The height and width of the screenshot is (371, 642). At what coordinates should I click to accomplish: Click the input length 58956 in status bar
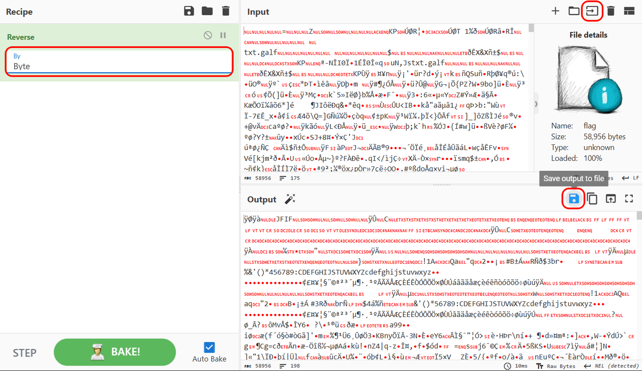pyautogui.click(x=257, y=178)
